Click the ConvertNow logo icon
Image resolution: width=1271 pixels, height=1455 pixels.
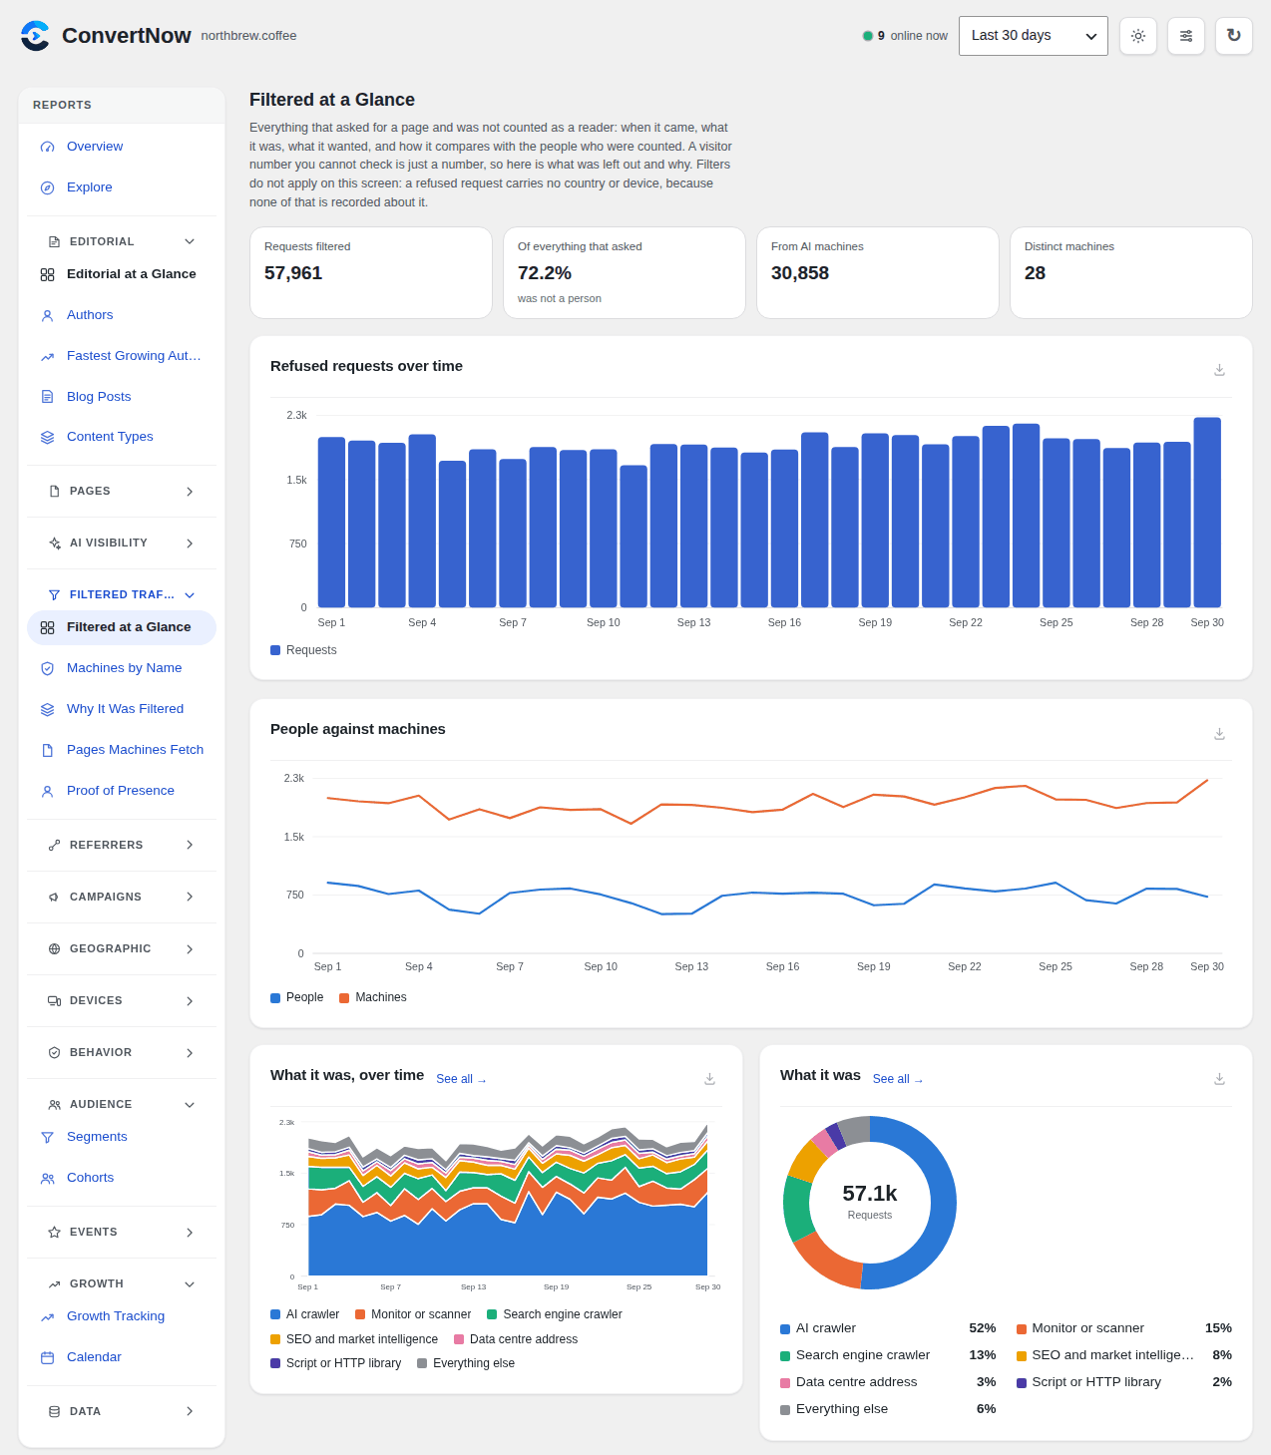35,36
